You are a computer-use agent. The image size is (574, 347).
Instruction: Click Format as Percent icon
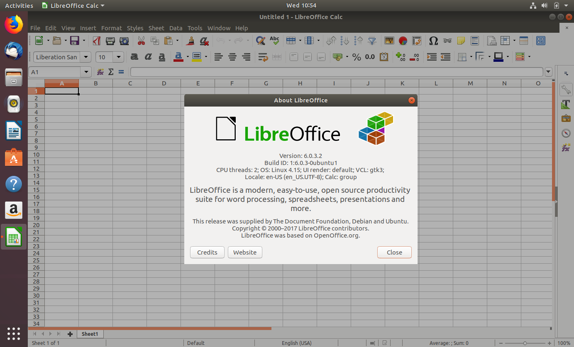point(357,57)
